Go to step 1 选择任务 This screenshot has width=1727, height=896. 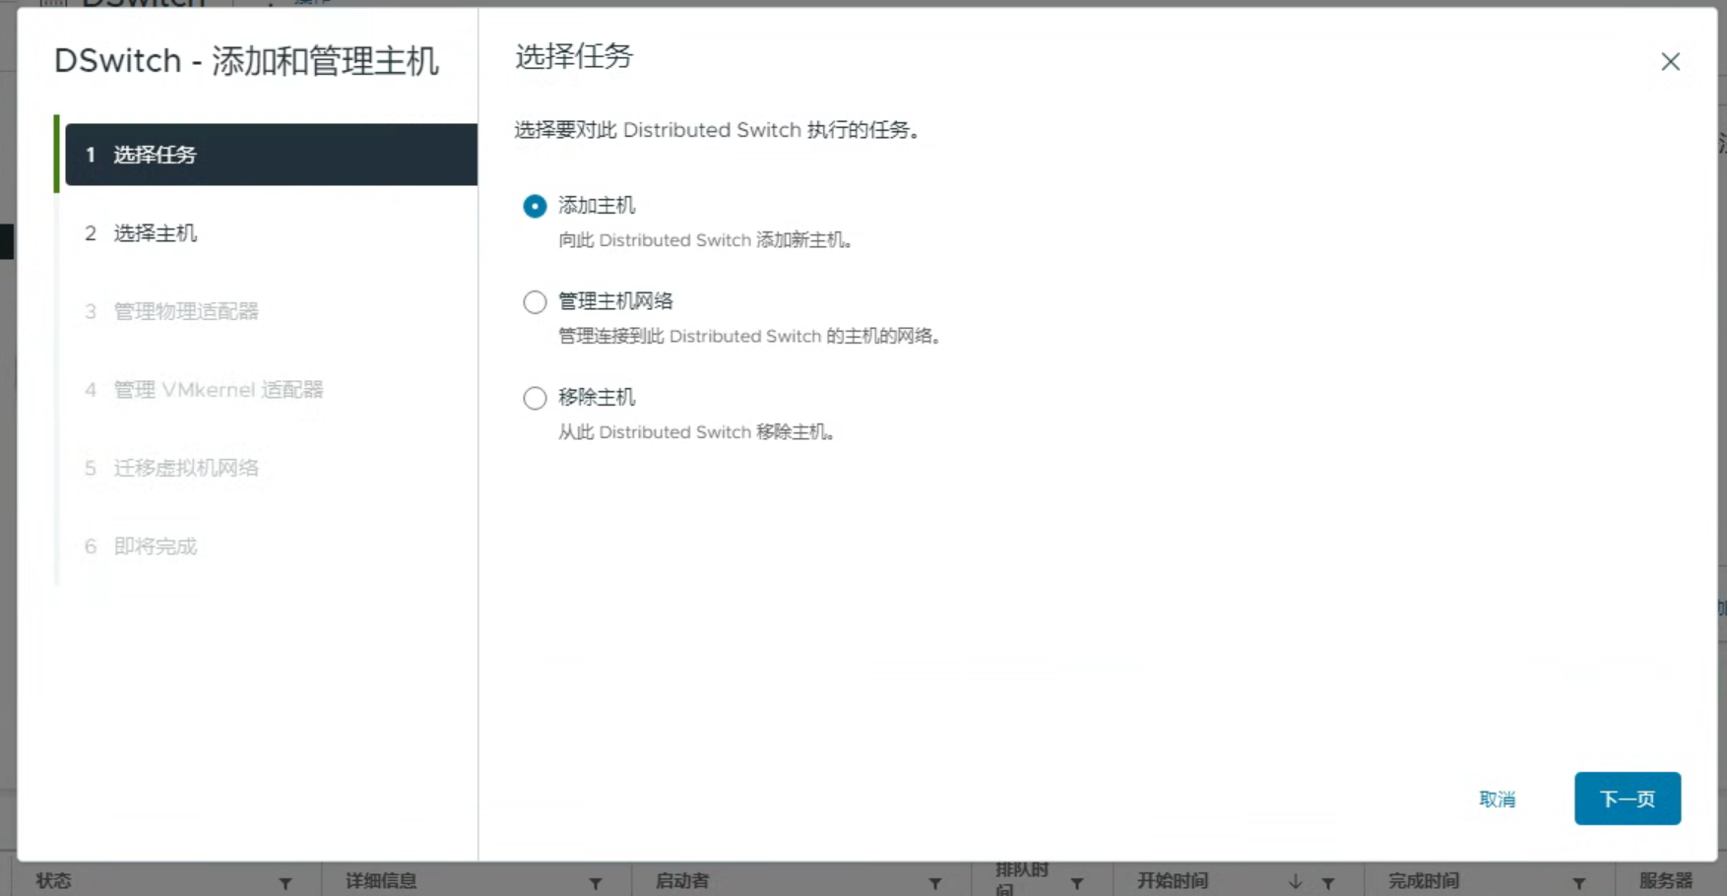coord(271,155)
